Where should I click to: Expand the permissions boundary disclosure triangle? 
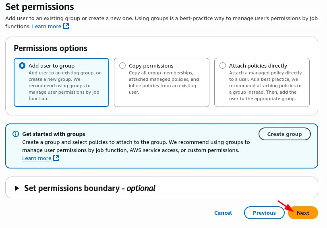[17, 188]
